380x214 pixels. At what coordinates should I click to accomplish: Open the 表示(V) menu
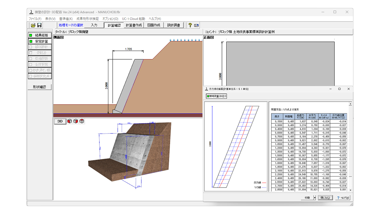click(x=50, y=19)
